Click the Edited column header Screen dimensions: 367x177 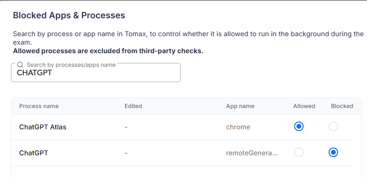pyautogui.click(x=133, y=106)
